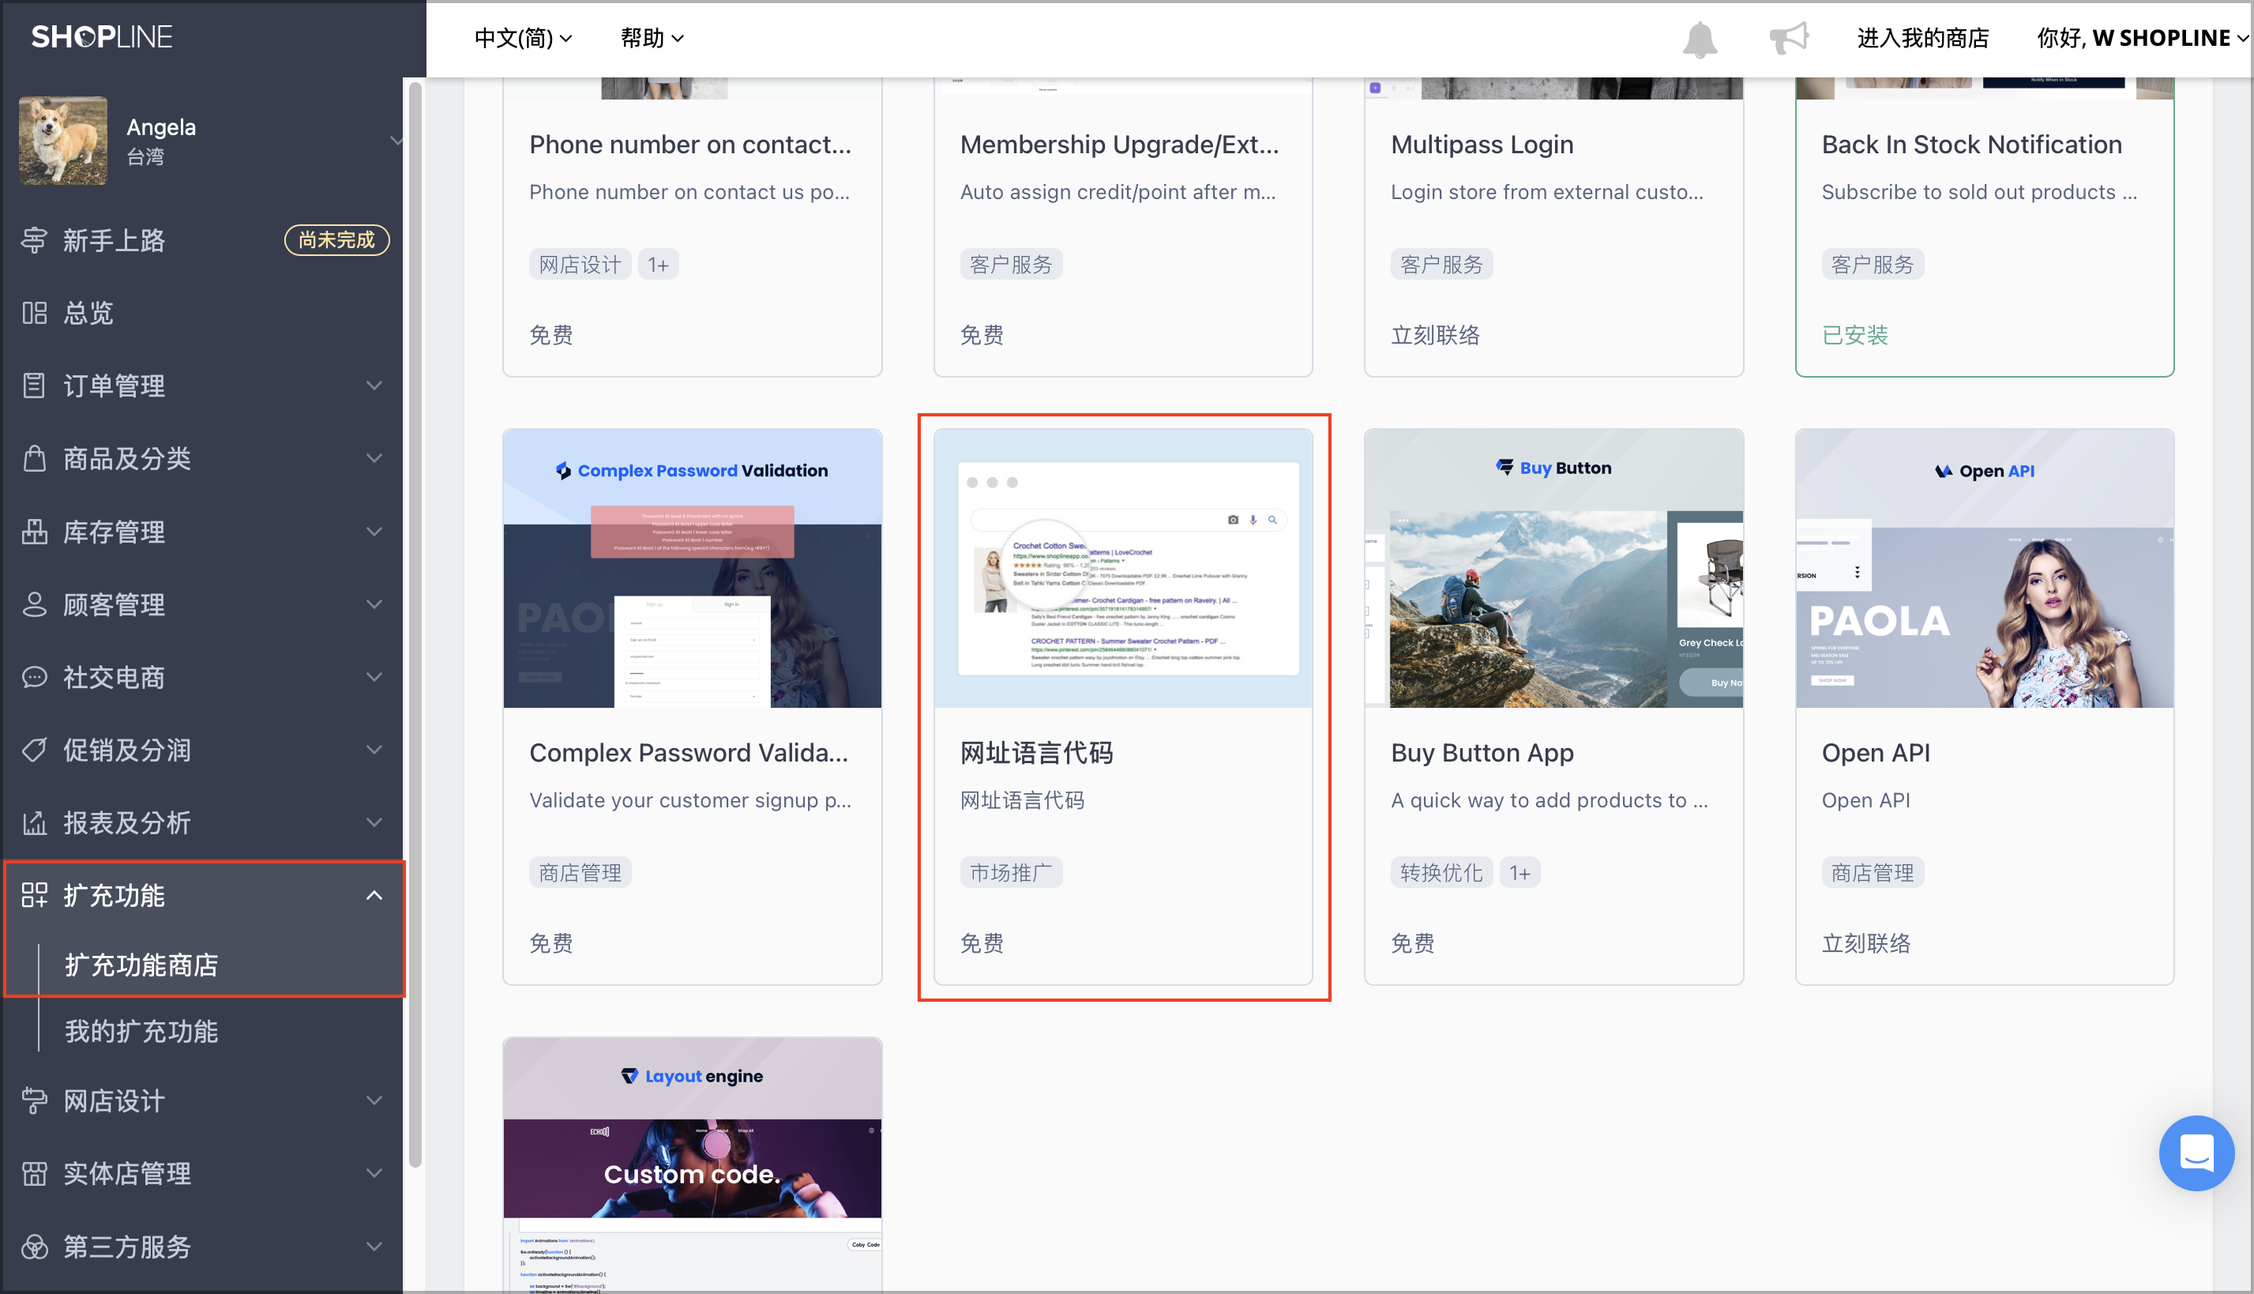Click the 尚未完成 status badge
Viewport: 2254px width, 1294px height.
click(x=336, y=240)
